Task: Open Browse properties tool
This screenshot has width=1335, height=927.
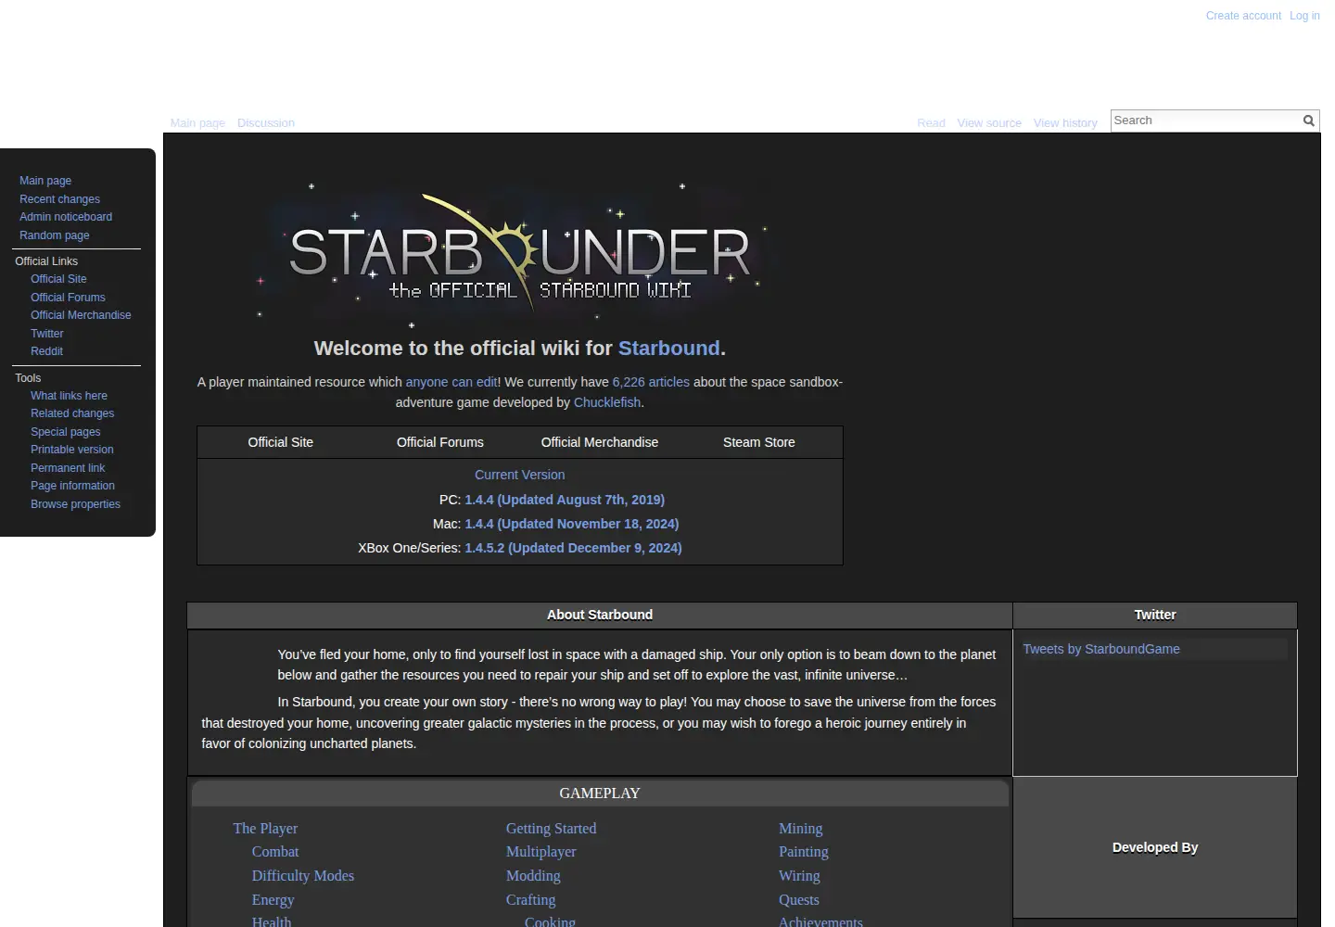Action: [75, 504]
